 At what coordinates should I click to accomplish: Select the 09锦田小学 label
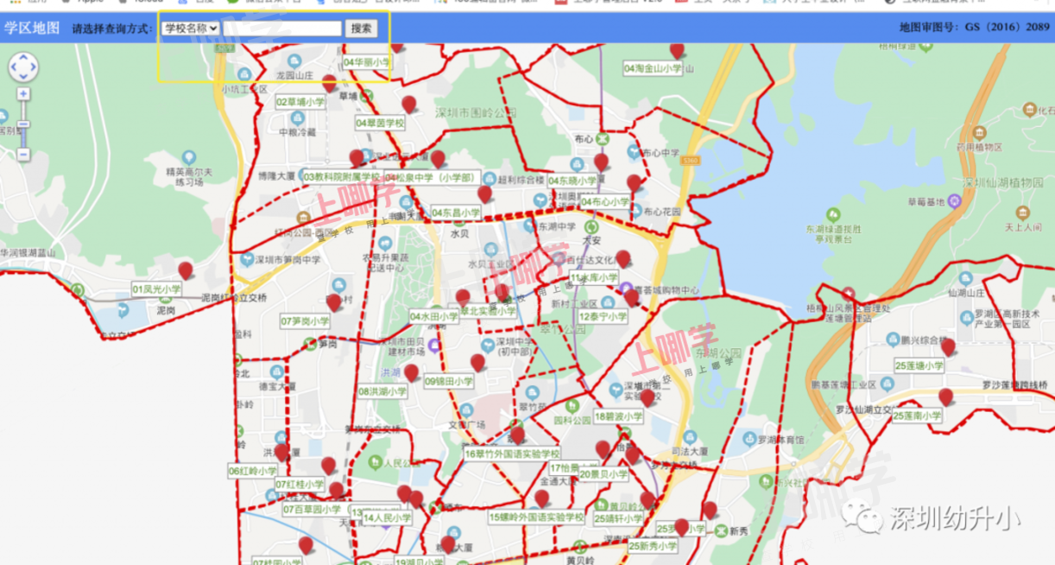449,381
